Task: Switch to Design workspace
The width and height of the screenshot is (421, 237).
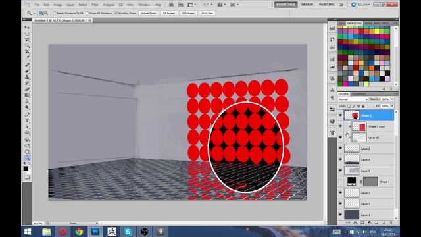Action: [307, 5]
